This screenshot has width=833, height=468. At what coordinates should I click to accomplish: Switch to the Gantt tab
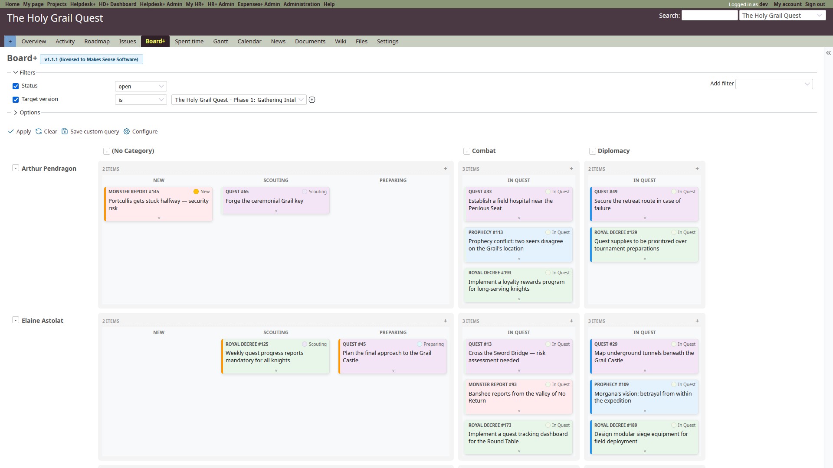click(220, 41)
